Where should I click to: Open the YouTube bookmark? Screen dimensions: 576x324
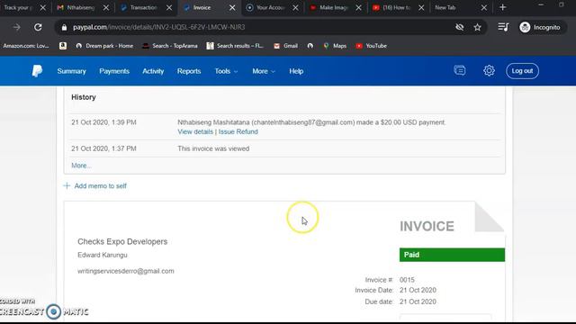pyautogui.click(x=372, y=46)
